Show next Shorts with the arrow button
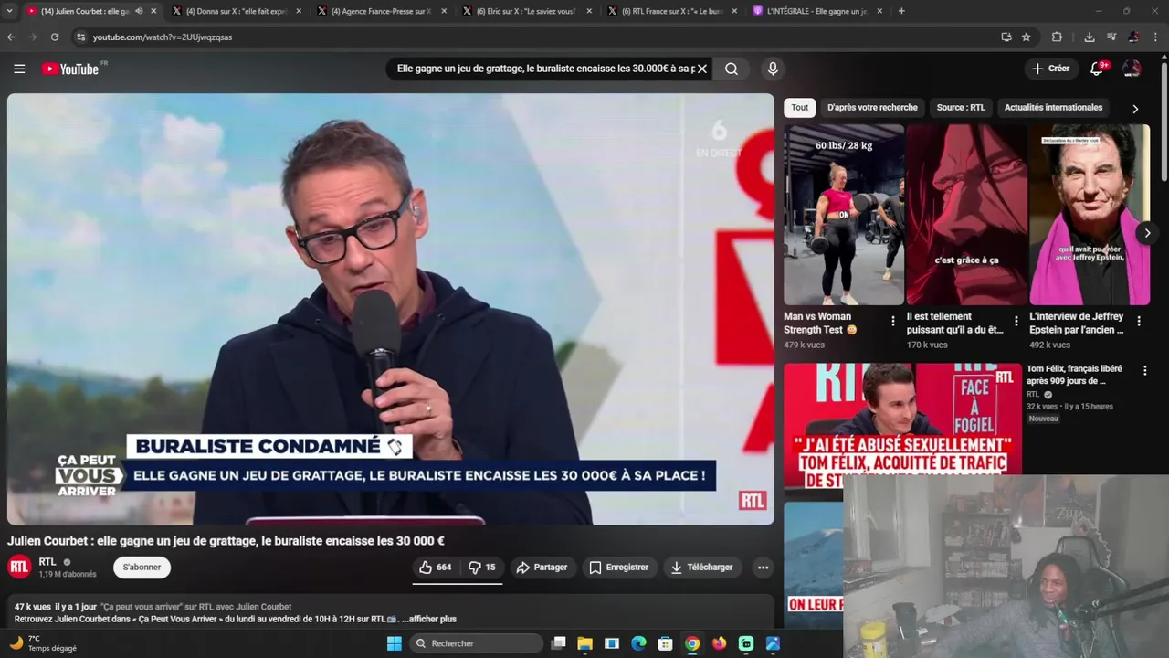Screen dimensions: 1169x658 click(1147, 233)
